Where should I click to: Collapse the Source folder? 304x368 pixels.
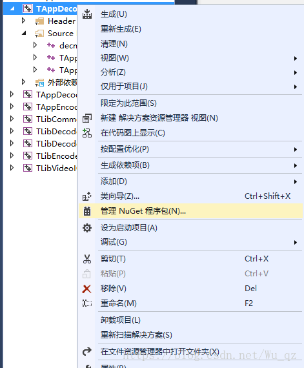24,34
